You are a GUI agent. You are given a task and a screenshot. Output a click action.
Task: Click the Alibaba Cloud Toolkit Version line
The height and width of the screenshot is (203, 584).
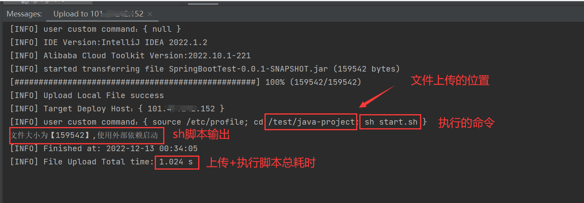point(130,56)
